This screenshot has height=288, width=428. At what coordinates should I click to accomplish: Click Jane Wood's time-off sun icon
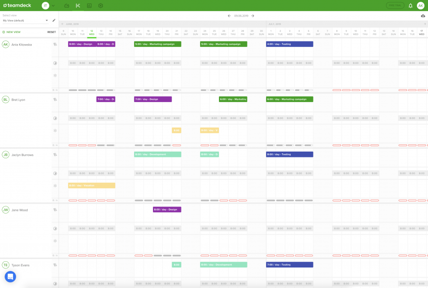(x=55, y=241)
